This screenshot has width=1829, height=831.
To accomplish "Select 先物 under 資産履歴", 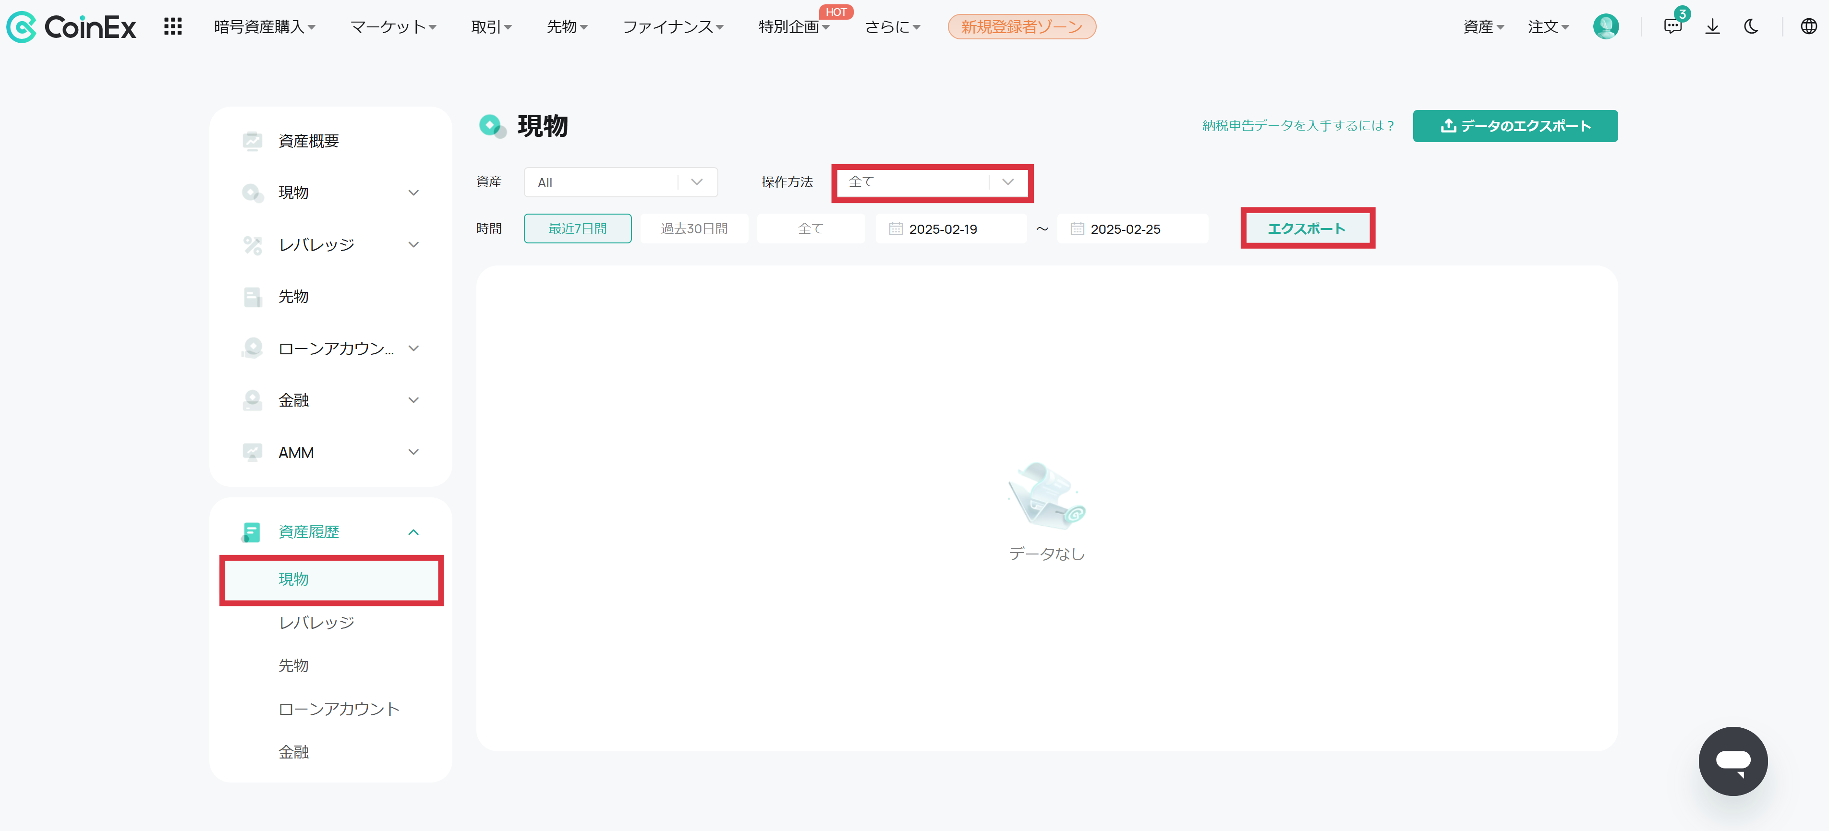I will [x=293, y=666].
